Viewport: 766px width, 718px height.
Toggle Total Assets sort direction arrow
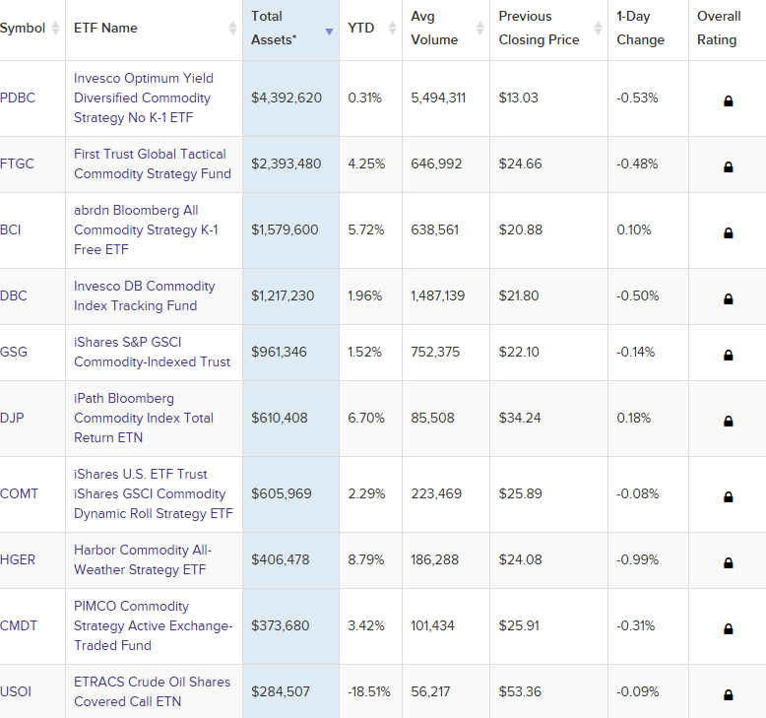pos(329,30)
